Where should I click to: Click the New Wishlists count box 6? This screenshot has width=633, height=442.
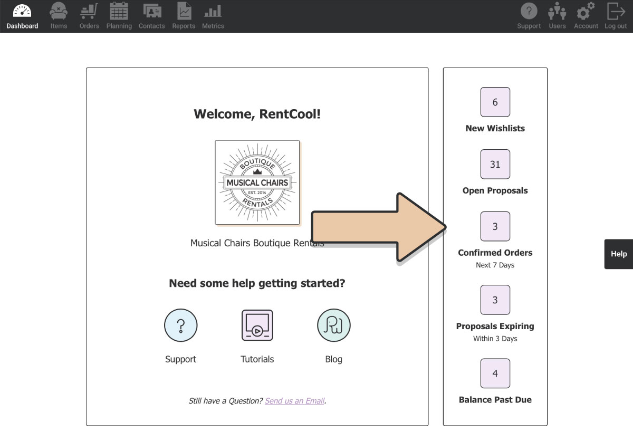point(495,102)
